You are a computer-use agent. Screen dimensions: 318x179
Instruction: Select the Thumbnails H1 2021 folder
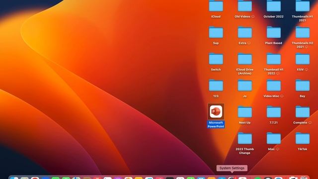(303, 6)
